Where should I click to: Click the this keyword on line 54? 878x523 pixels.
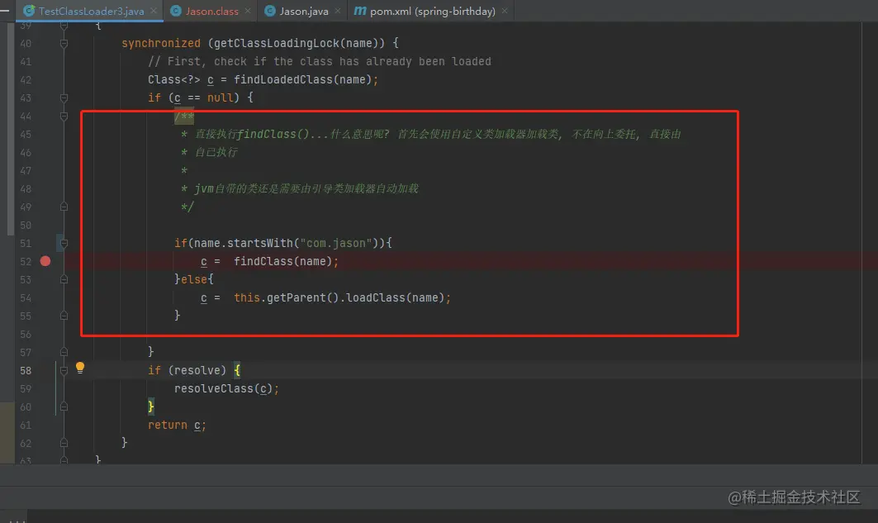click(x=246, y=298)
